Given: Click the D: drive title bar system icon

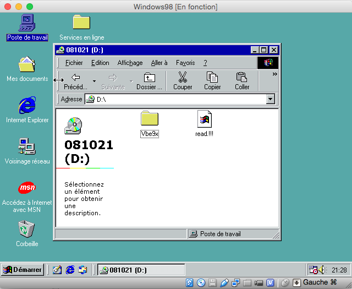Looking at the screenshot, I should pos(60,50).
